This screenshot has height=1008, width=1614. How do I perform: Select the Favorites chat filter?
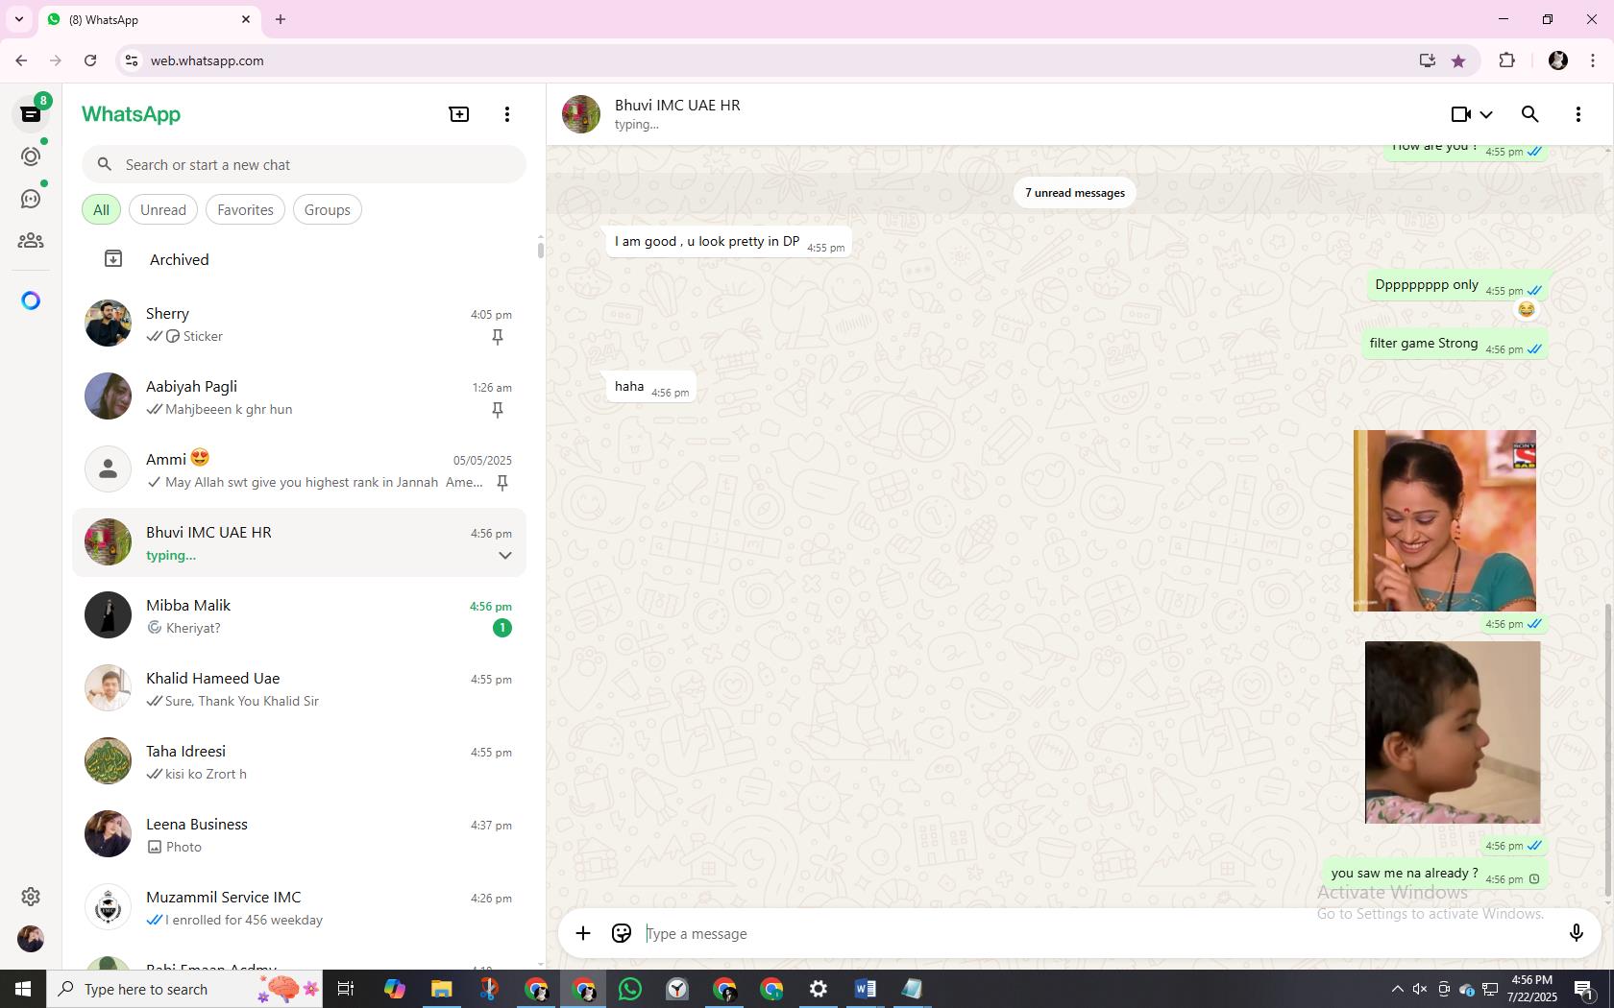245,210
